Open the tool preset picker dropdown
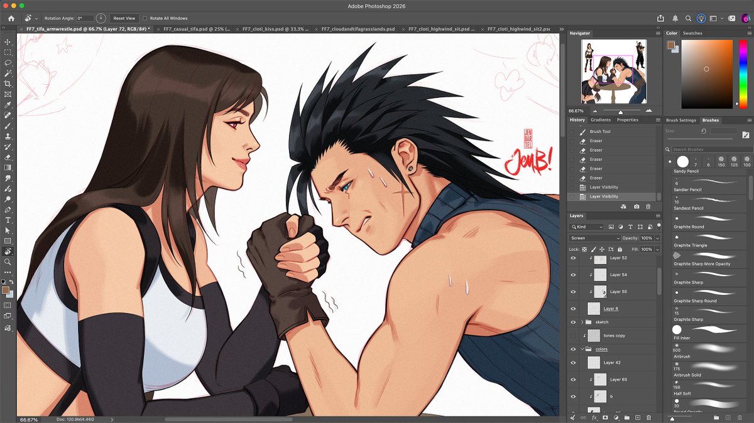 click(31, 18)
